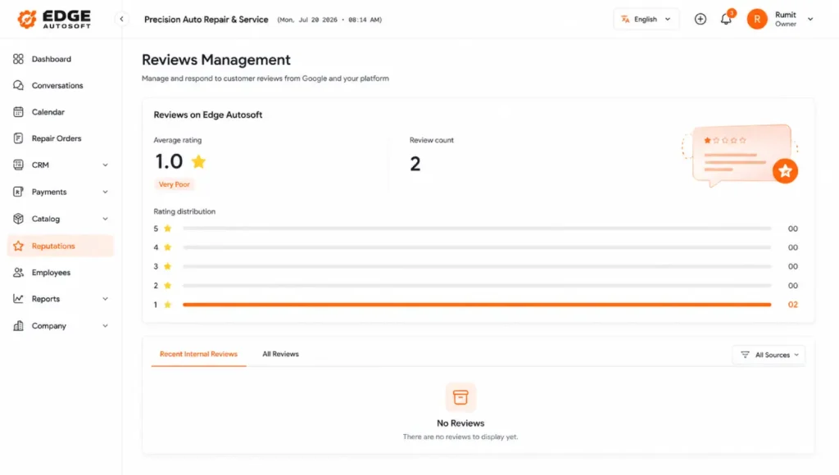839x475 pixels.
Task: Click the Edge Autosoft logo
Action: tap(53, 19)
